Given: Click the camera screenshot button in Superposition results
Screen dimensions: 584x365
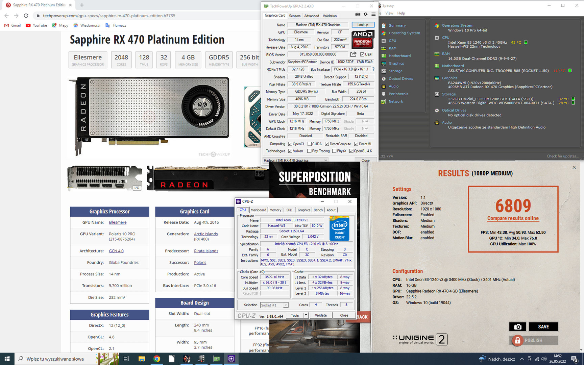Looking at the screenshot, I should pyautogui.click(x=517, y=327).
